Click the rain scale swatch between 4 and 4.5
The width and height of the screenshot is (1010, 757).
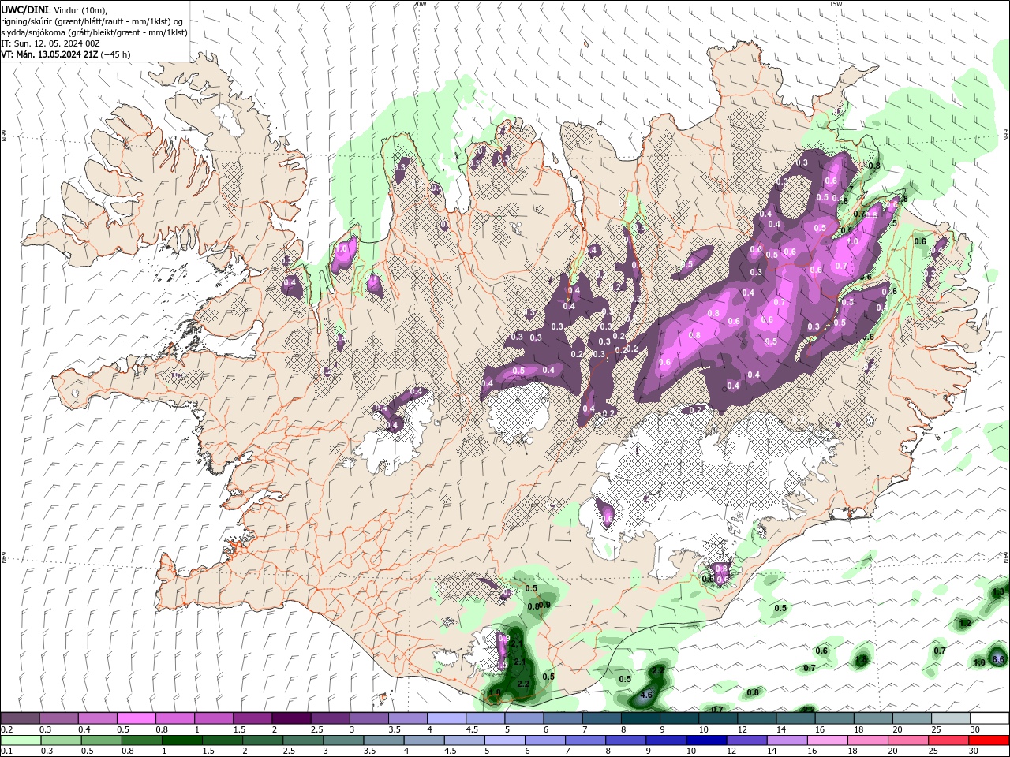click(424, 740)
